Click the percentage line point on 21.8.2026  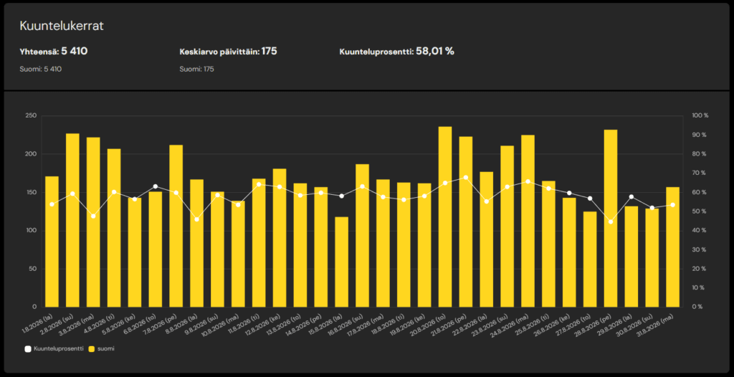click(x=466, y=178)
